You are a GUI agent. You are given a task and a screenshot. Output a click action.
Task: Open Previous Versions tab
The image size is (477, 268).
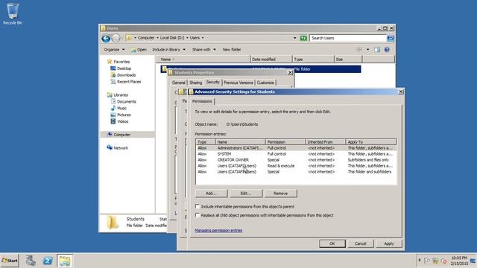tap(238, 83)
